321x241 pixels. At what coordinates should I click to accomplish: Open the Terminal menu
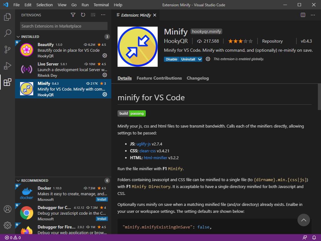pyautogui.click(x=101, y=5)
